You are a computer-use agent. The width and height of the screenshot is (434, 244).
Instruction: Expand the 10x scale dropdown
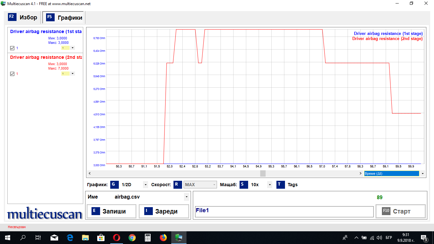point(270,185)
